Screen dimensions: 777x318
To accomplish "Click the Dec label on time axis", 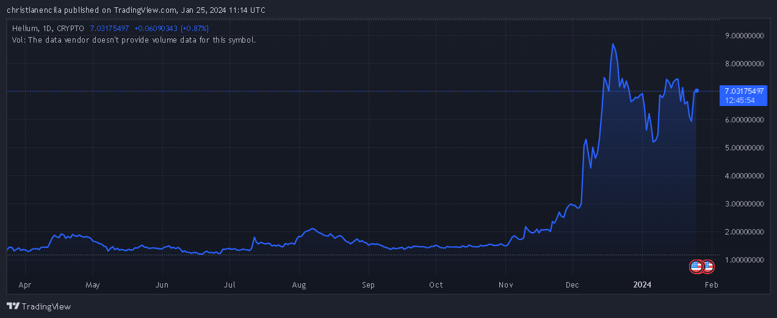I will point(573,284).
